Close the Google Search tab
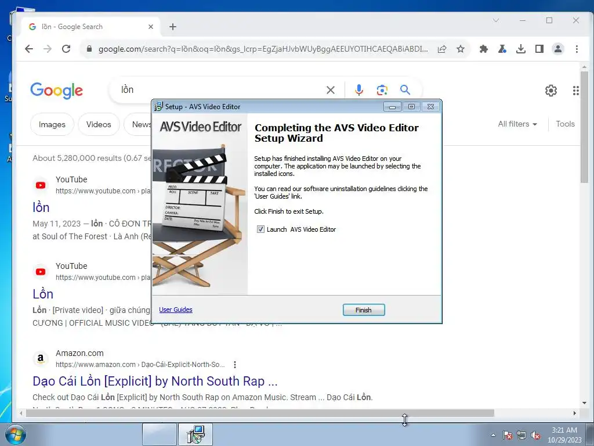Image resolution: width=594 pixels, height=446 pixels. tap(151, 27)
